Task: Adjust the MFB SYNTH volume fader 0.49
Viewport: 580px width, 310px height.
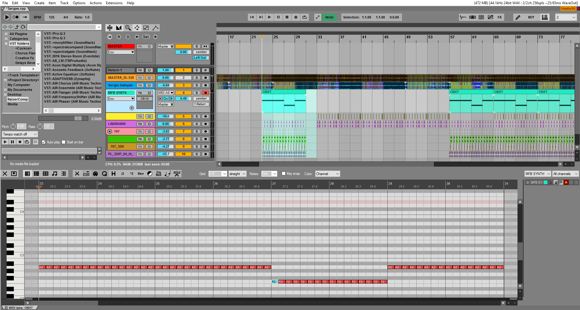Action: pos(183,99)
